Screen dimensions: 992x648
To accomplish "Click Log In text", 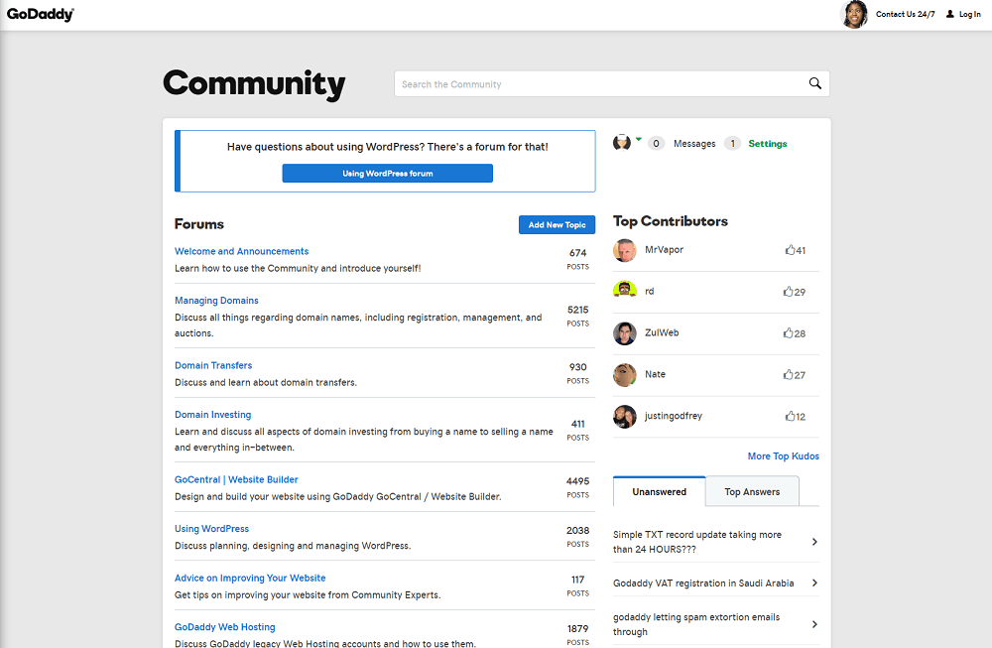I will tap(969, 14).
